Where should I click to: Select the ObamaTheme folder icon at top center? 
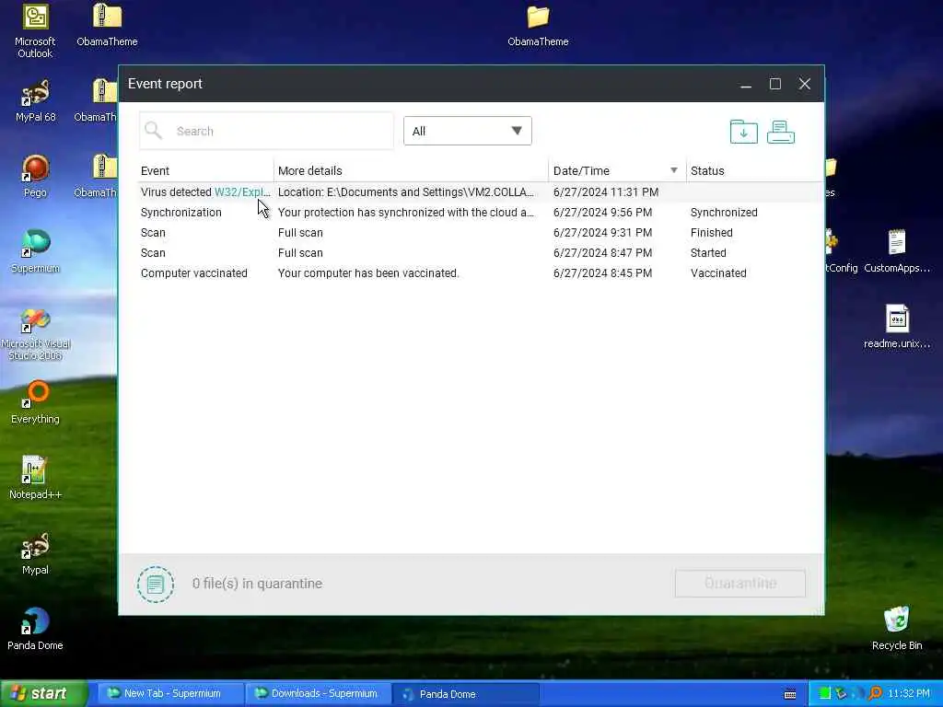point(538,25)
